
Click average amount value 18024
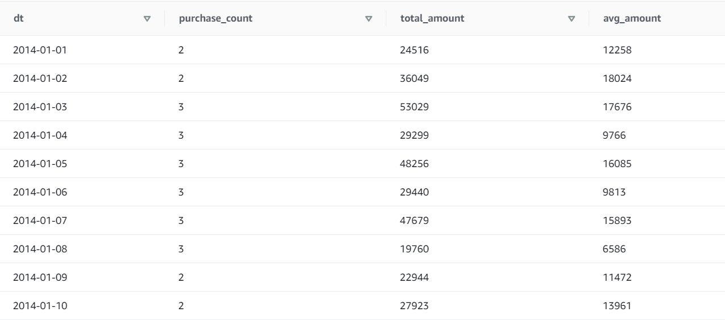(617, 78)
